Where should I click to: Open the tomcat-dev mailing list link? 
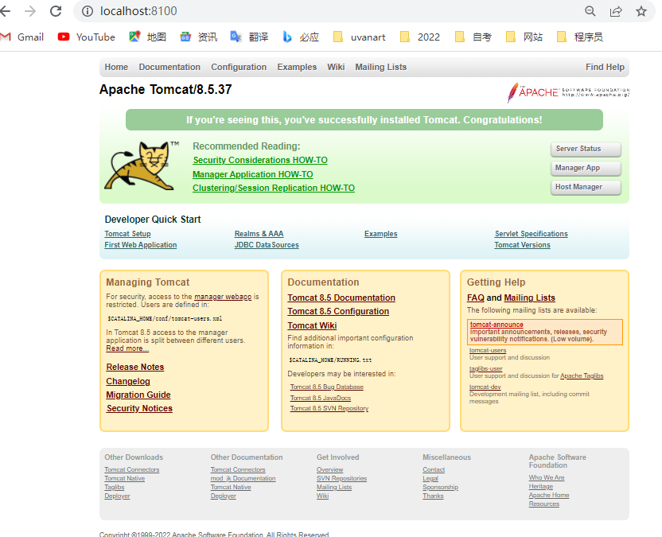point(485,387)
